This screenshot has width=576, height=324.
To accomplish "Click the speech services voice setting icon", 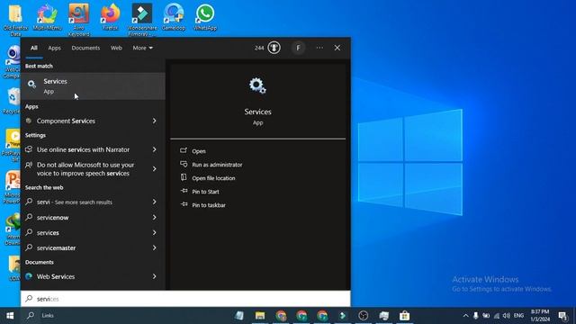I will tap(29, 166).
